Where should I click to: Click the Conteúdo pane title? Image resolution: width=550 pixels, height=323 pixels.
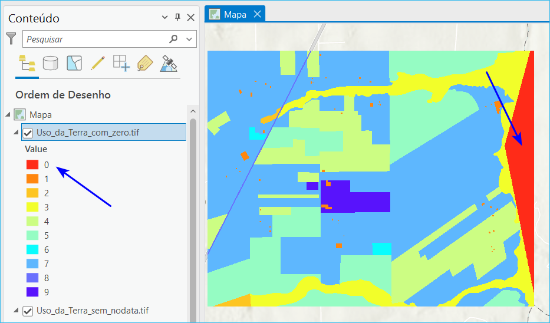(x=34, y=18)
